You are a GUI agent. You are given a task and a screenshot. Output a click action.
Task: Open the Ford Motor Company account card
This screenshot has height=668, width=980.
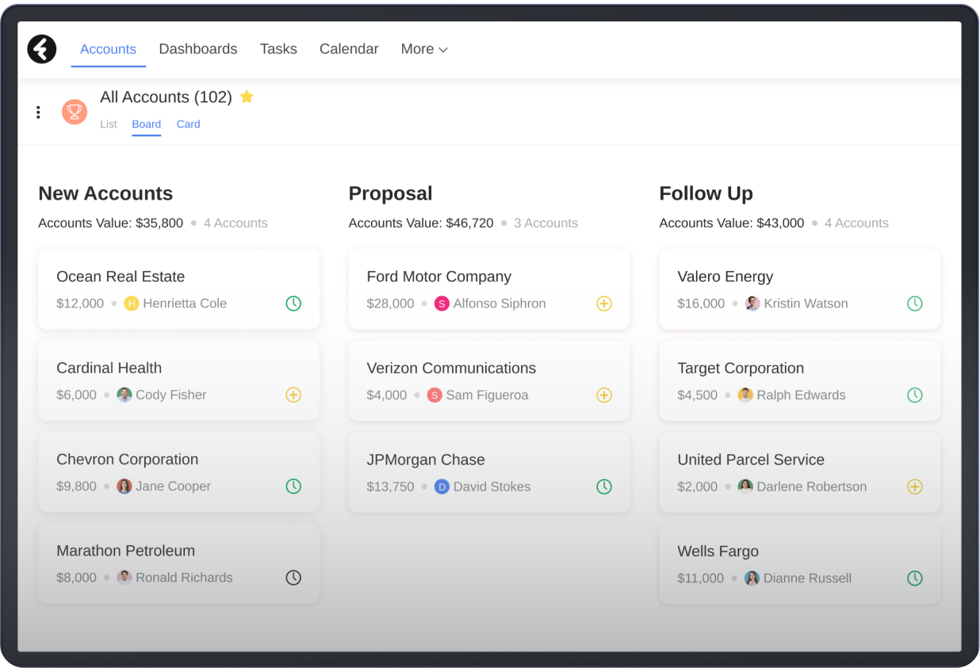[438, 277]
